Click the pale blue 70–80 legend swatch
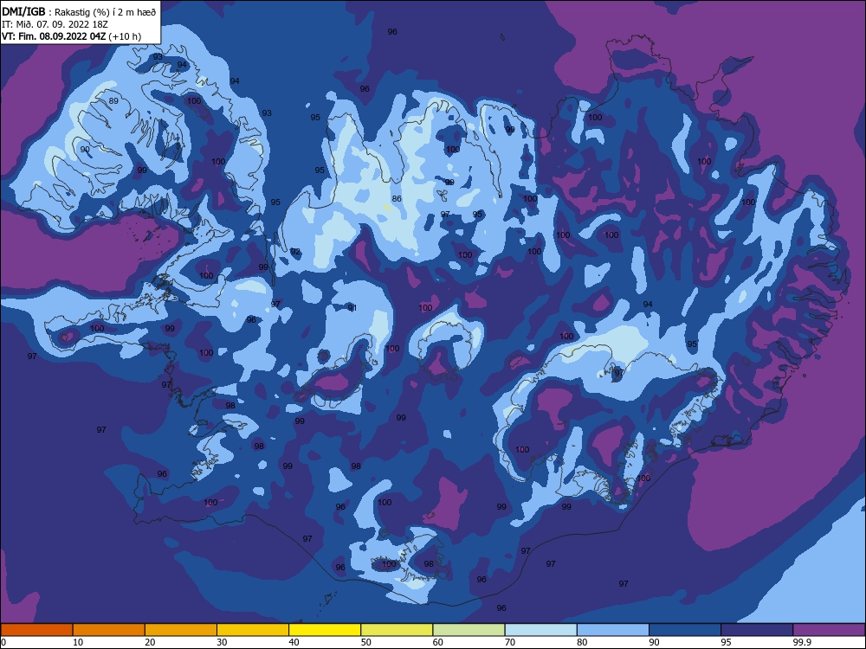Viewport: 866px width, 649px height. click(x=540, y=630)
